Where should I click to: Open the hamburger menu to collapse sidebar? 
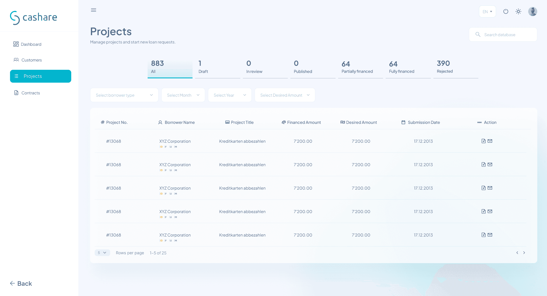pos(94,10)
